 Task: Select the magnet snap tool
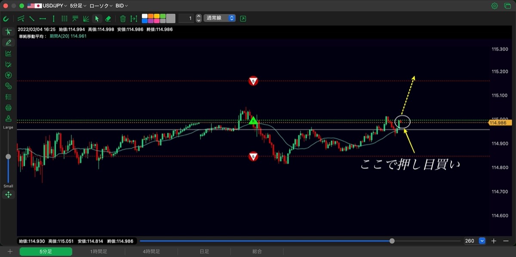(6, 18)
